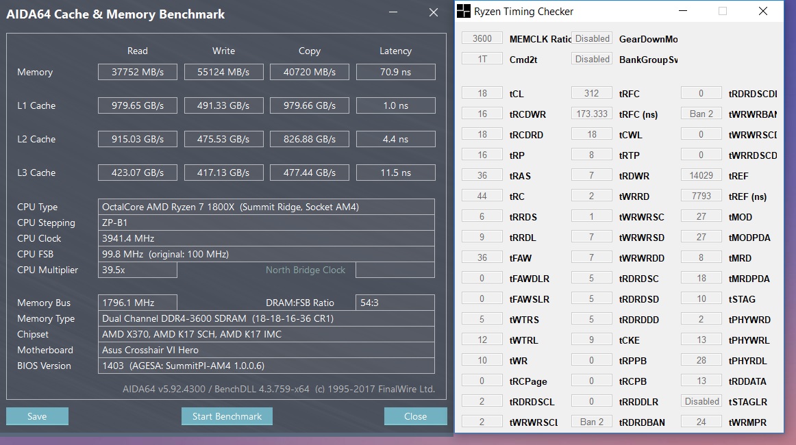Select the Memory Latency 70.9 ns value
796x445 pixels.
click(395, 72)
